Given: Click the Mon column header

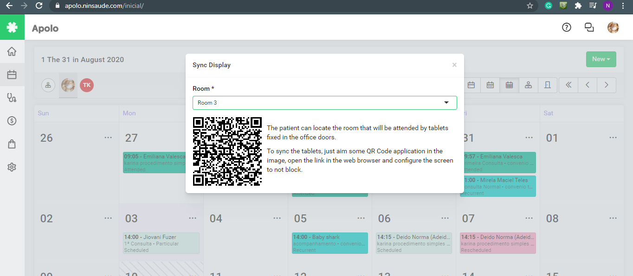Looking at the screenshot, I should pyautogui.click(x=129, y=113).
